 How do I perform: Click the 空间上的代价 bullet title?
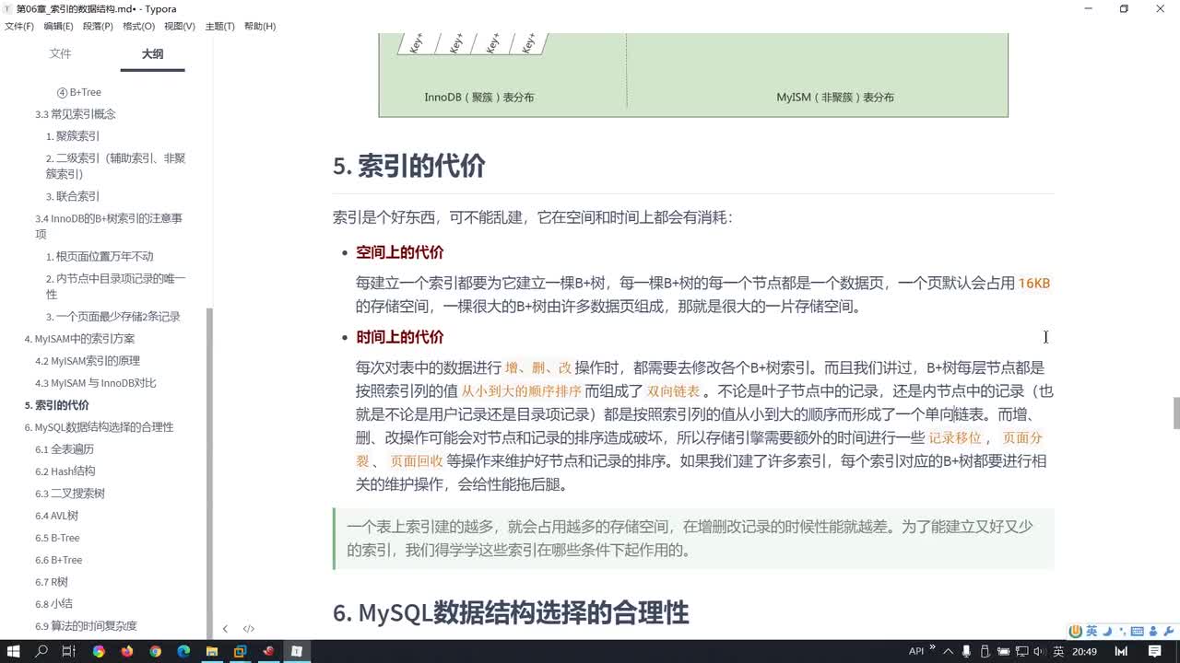400,252
